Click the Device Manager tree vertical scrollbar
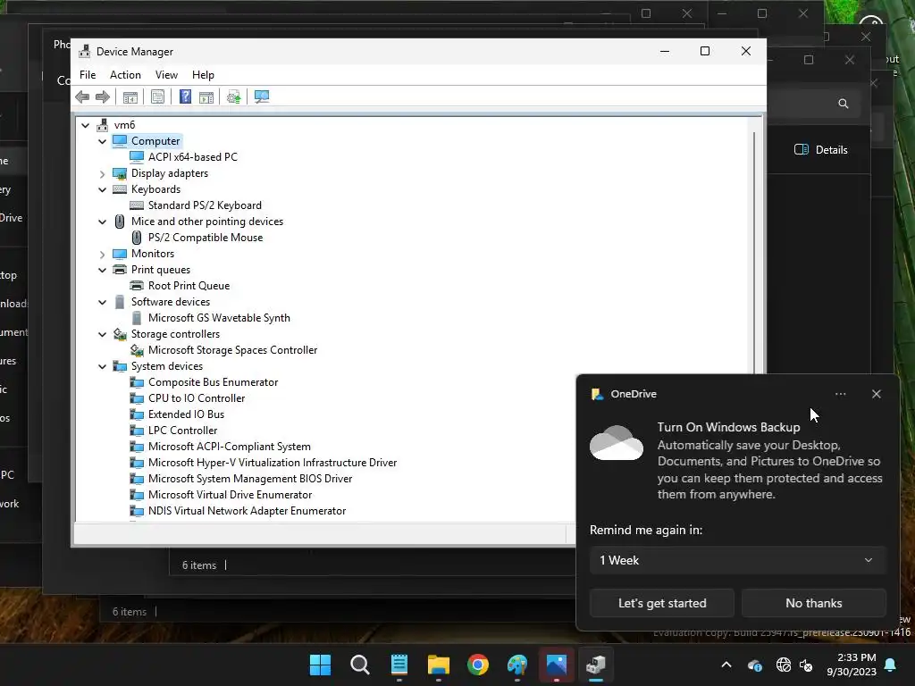Viewport: 915px width, 686px height. point(755,252)
